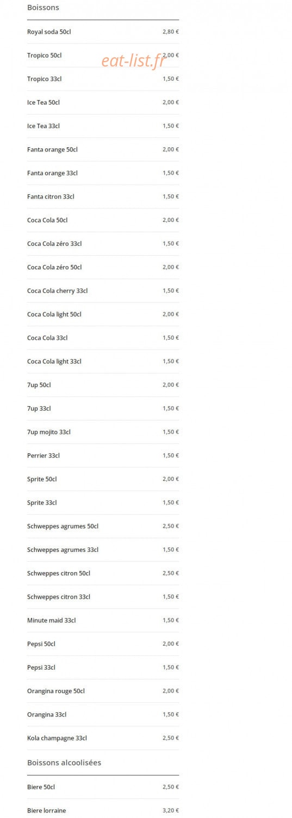Click the Minute maid 33cl item
This screenshot has width=292, height=818.
[103, 620]
